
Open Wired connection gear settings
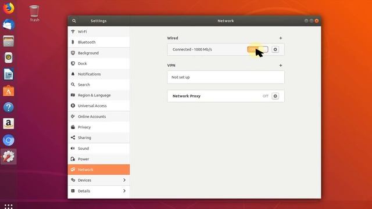275,49
